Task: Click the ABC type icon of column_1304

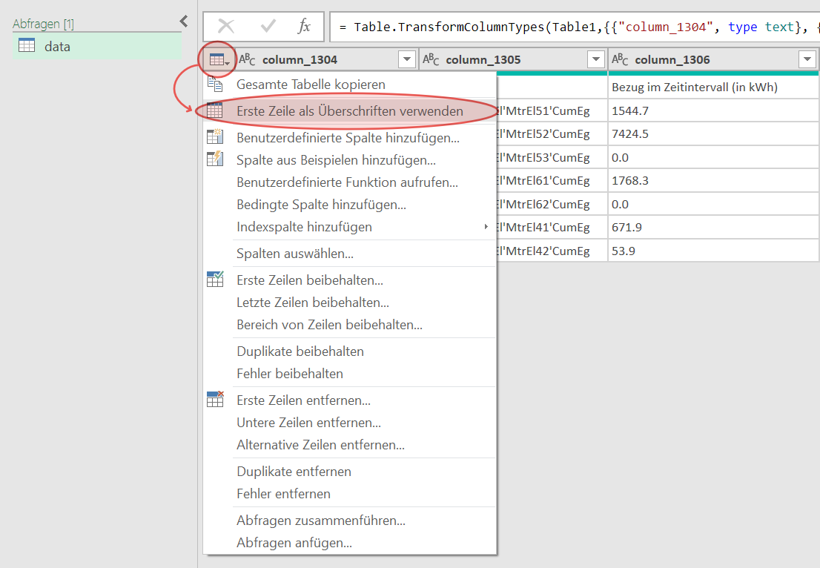Action: (x=247, y=59)
